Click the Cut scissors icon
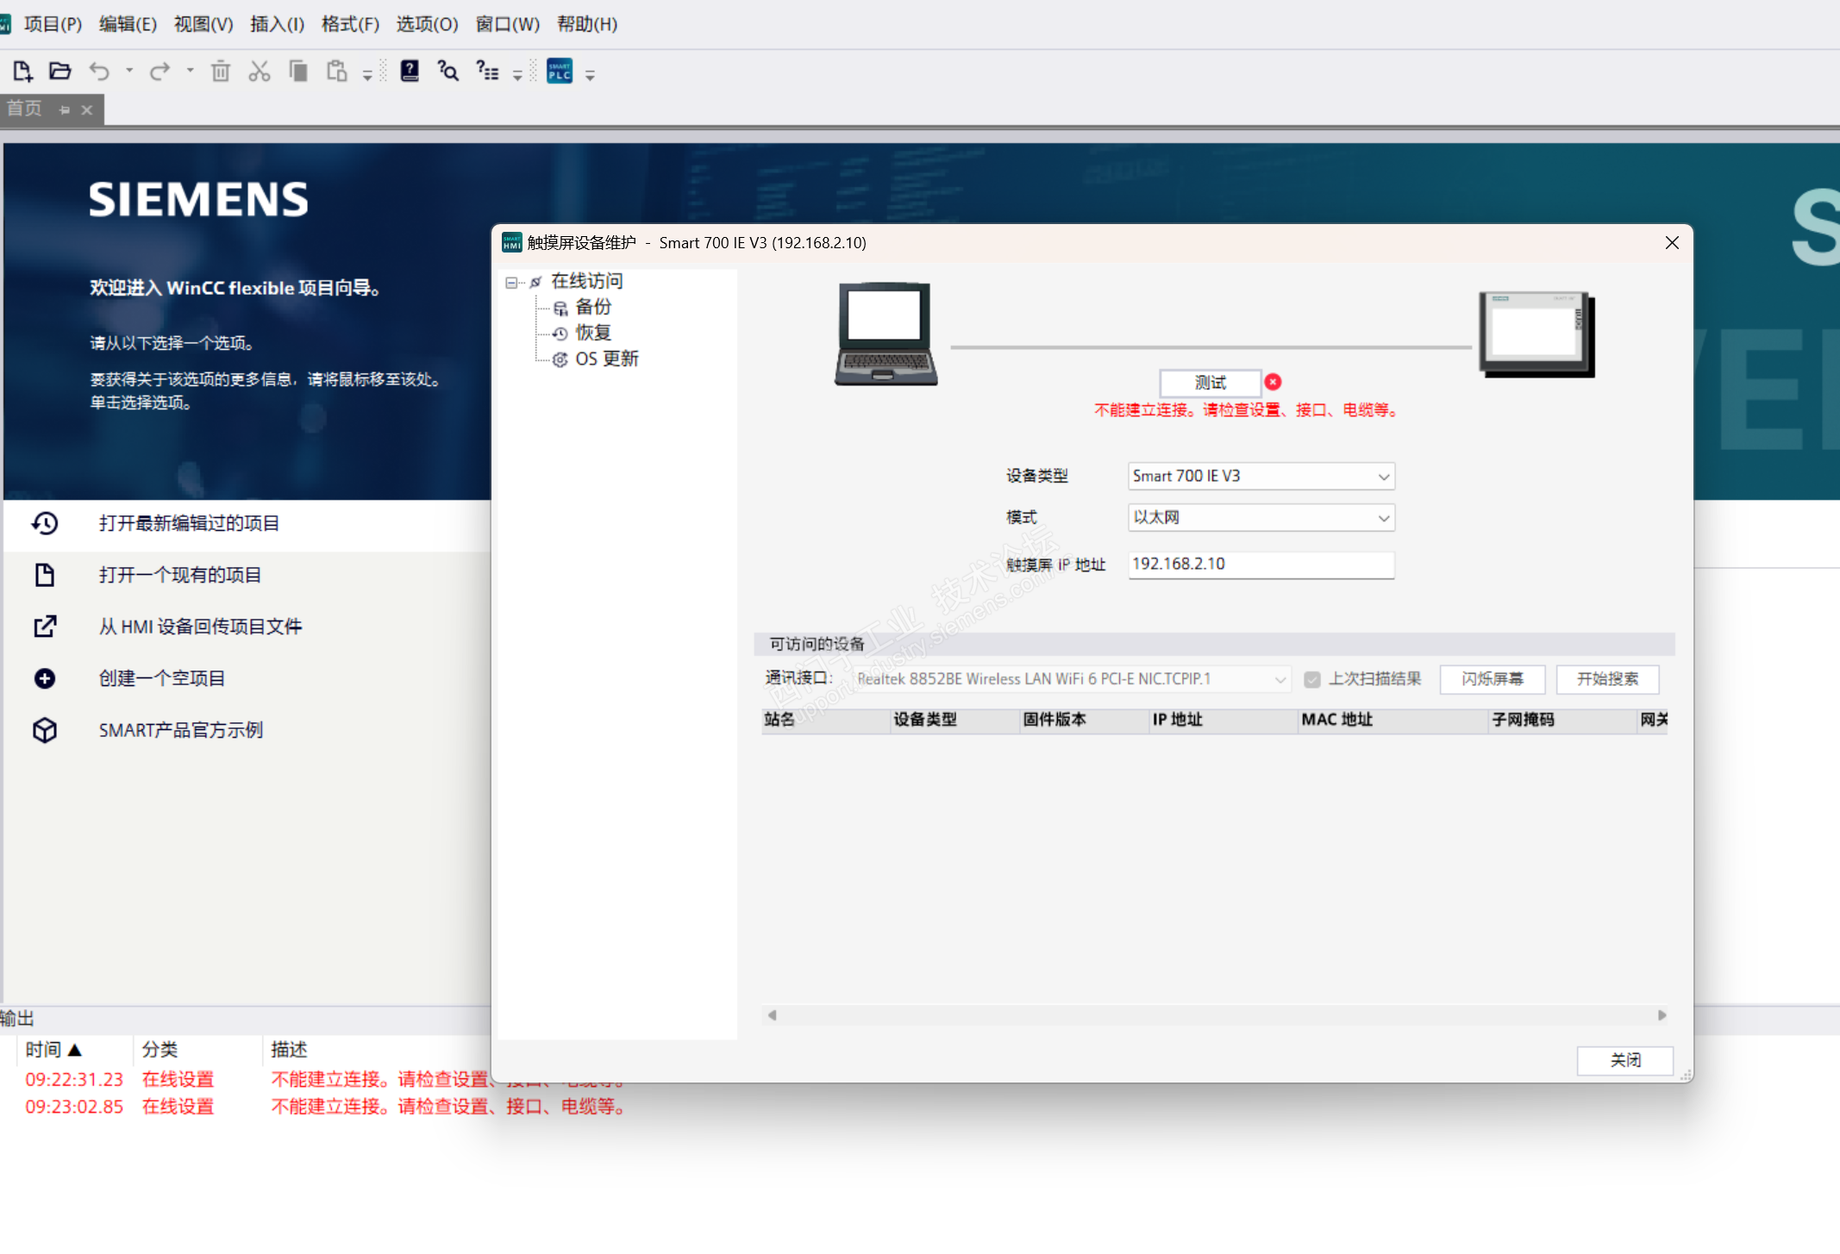Image resolution: width=1840 pixels, height=1254 pixels. 259,72
